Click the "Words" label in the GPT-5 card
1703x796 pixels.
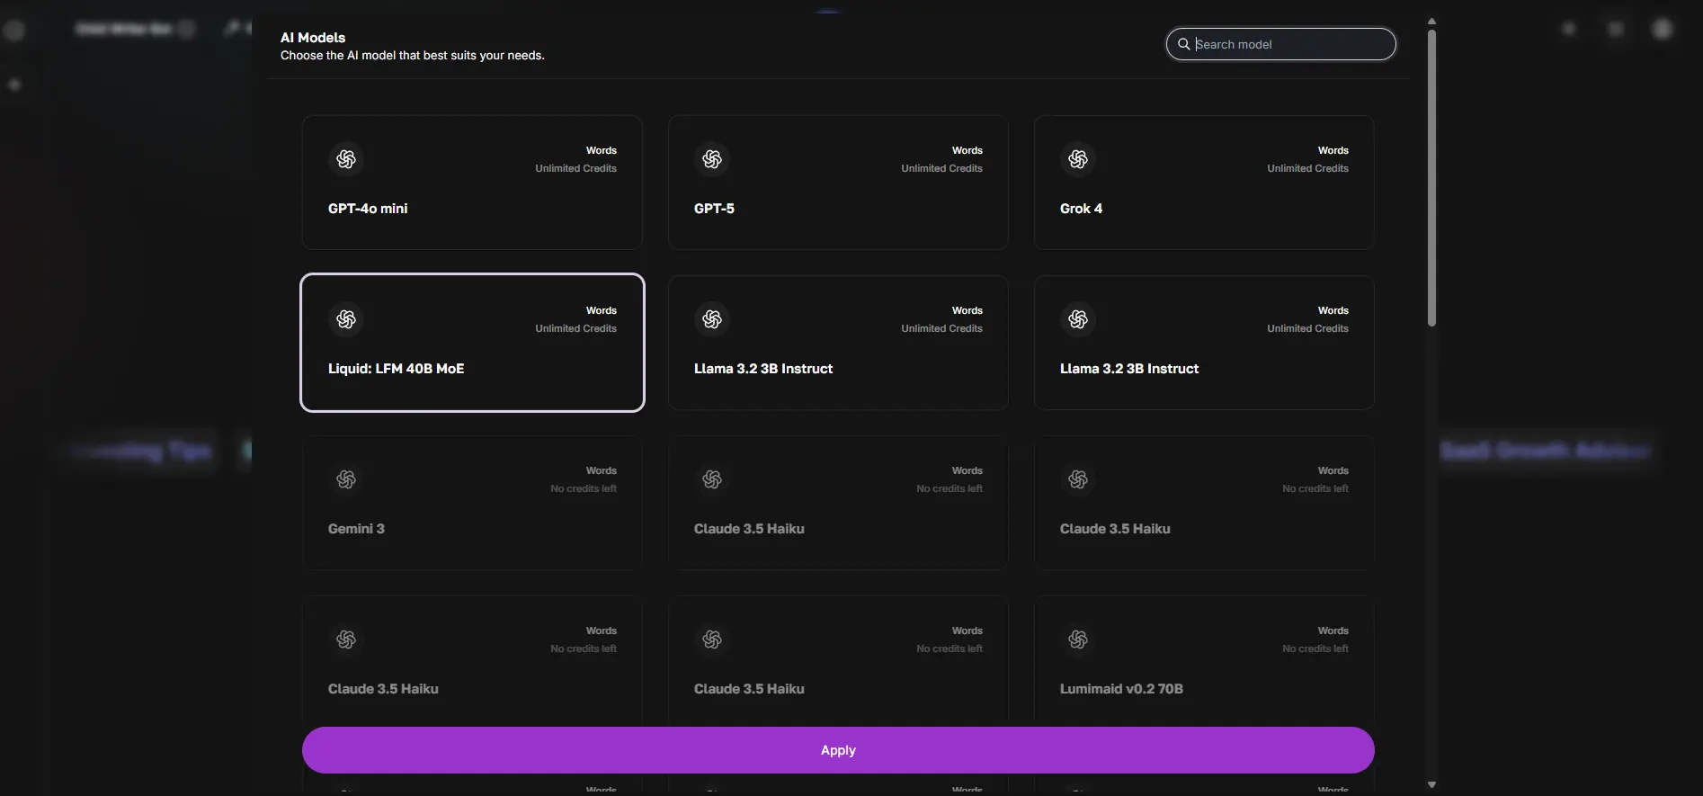tap(967, 150)
